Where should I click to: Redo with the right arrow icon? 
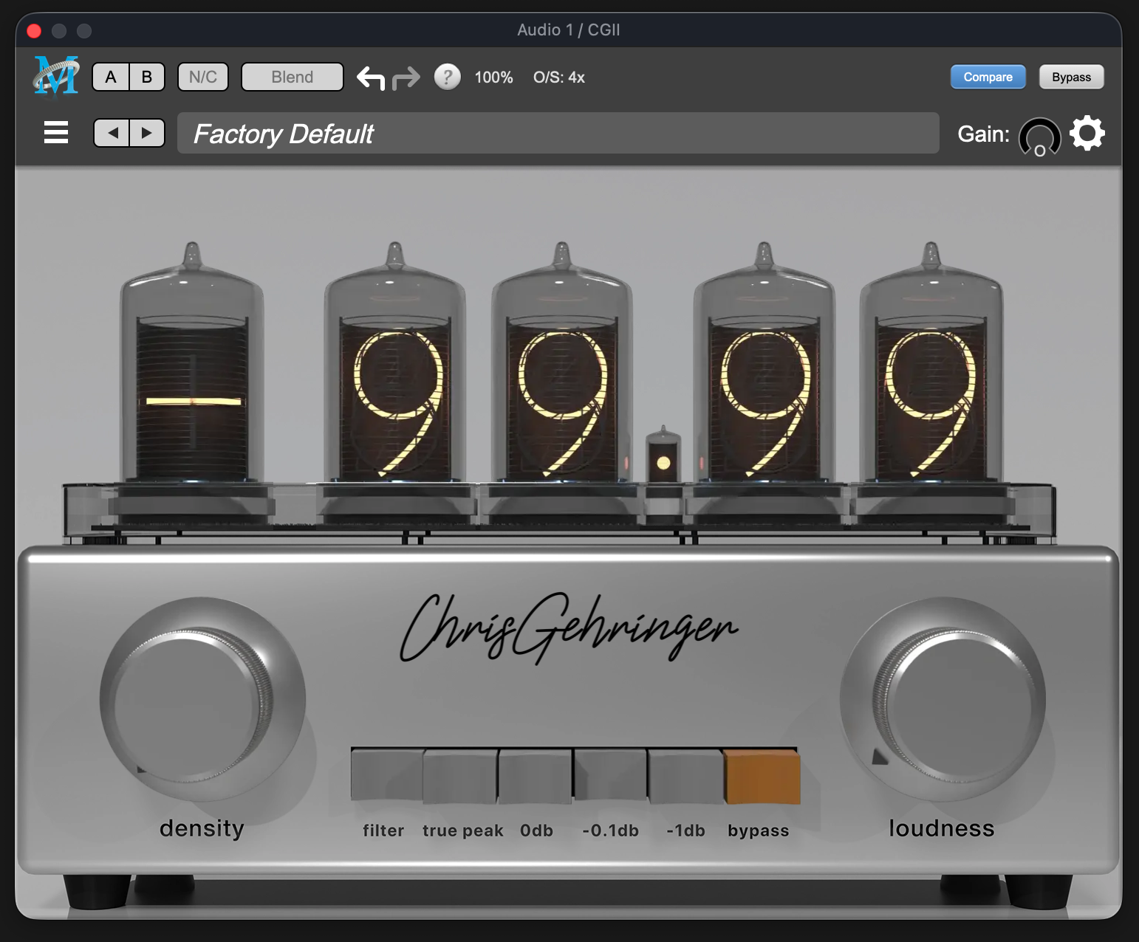coord(406,78)
